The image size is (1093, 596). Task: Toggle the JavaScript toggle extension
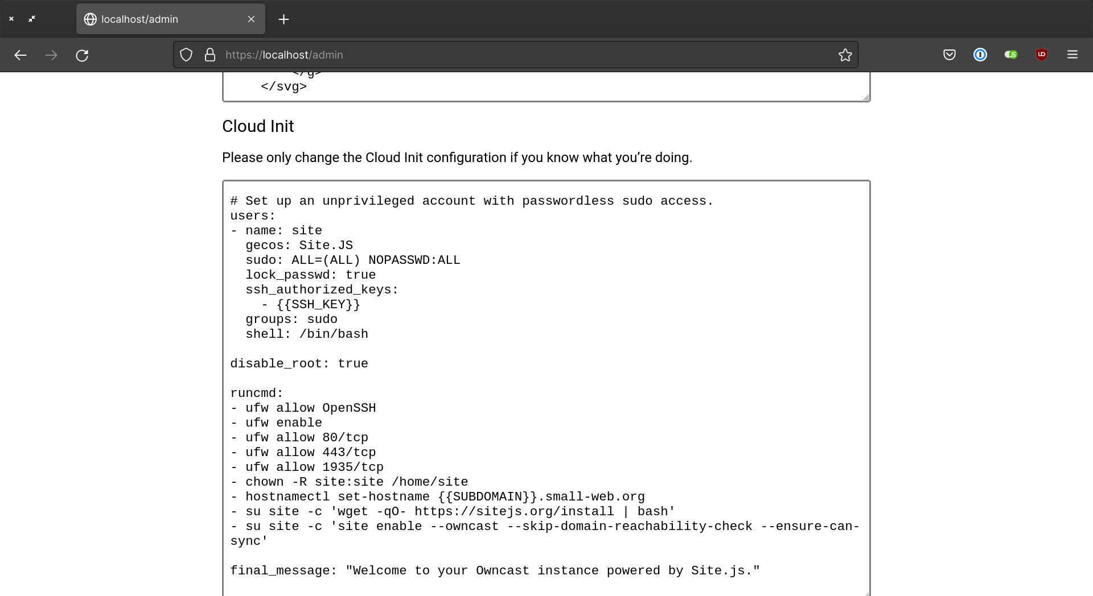pos(1011,55)
